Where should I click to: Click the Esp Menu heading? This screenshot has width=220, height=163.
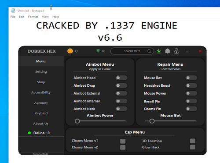135,132
